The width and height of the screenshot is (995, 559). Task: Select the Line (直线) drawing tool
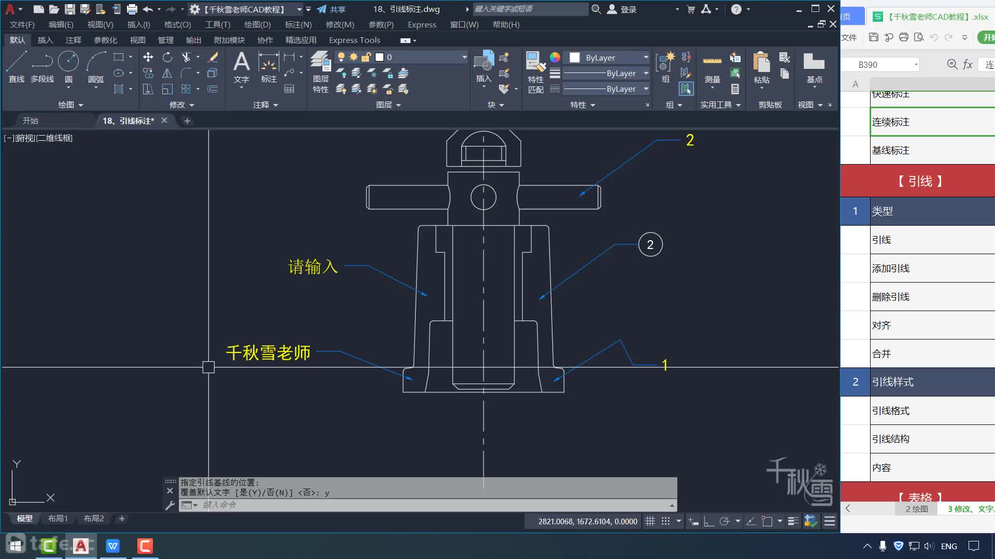(x=17, y=66)
